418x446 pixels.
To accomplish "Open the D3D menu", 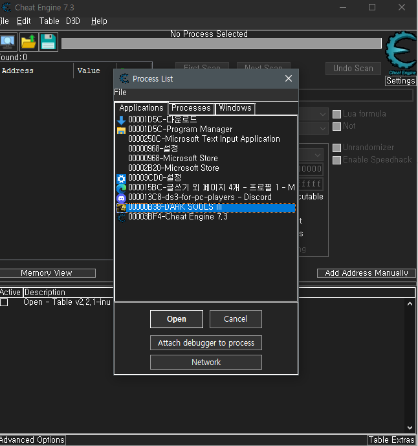I will [73, 21].
